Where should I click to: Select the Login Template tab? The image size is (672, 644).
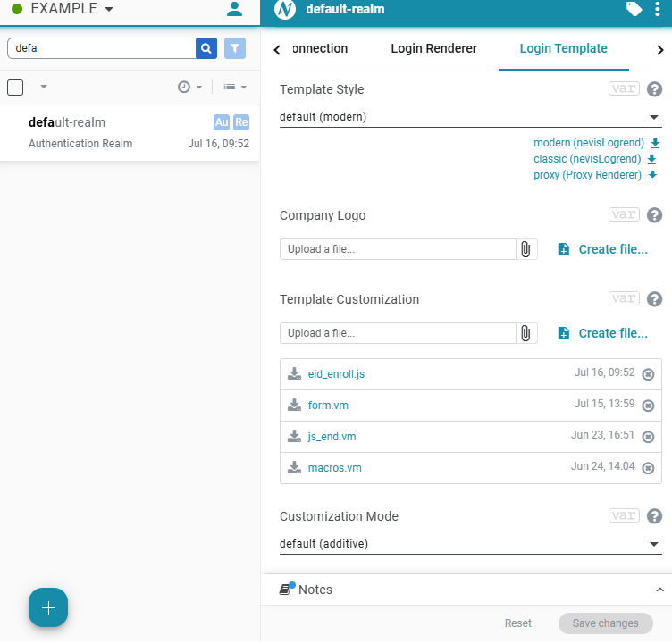click(x=563, y=49)
